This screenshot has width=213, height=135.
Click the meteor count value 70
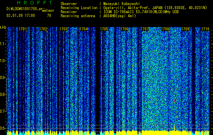[49, 16]
